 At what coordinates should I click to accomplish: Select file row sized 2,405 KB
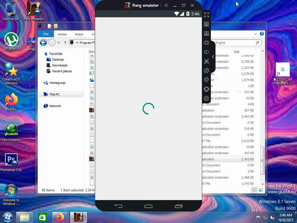[228, 159]
